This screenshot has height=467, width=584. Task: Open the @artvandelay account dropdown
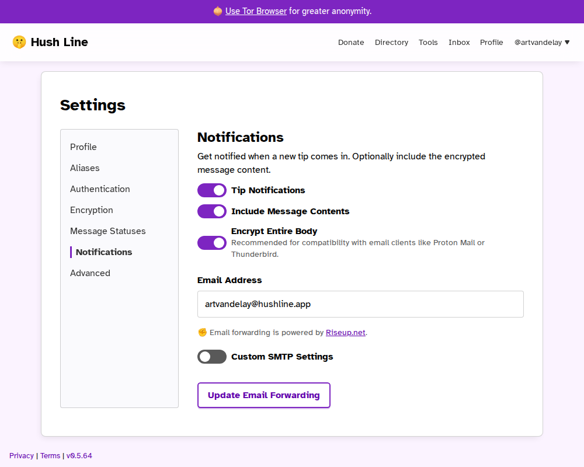(541, 42)
